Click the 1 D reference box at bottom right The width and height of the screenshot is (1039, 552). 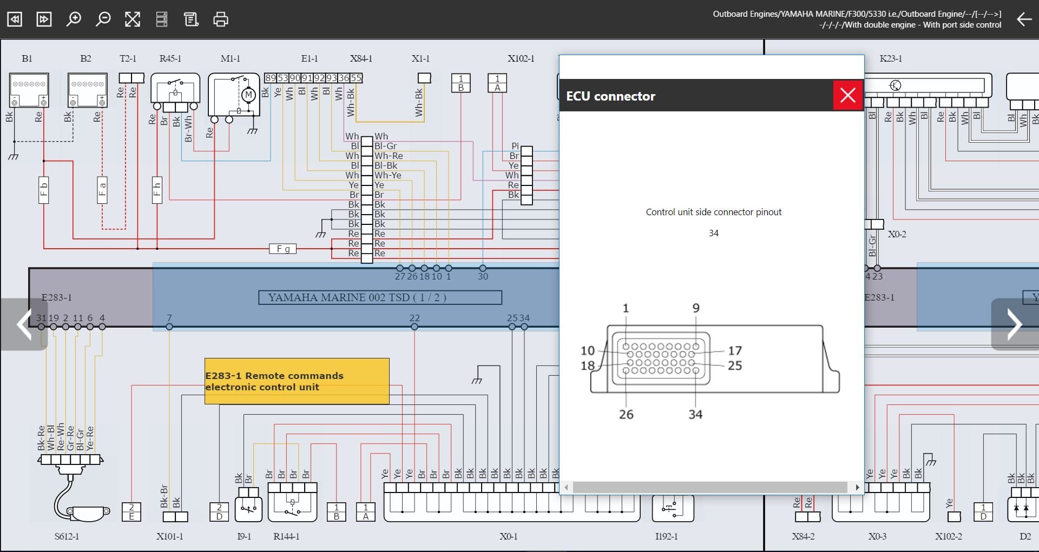coord(983,512)
